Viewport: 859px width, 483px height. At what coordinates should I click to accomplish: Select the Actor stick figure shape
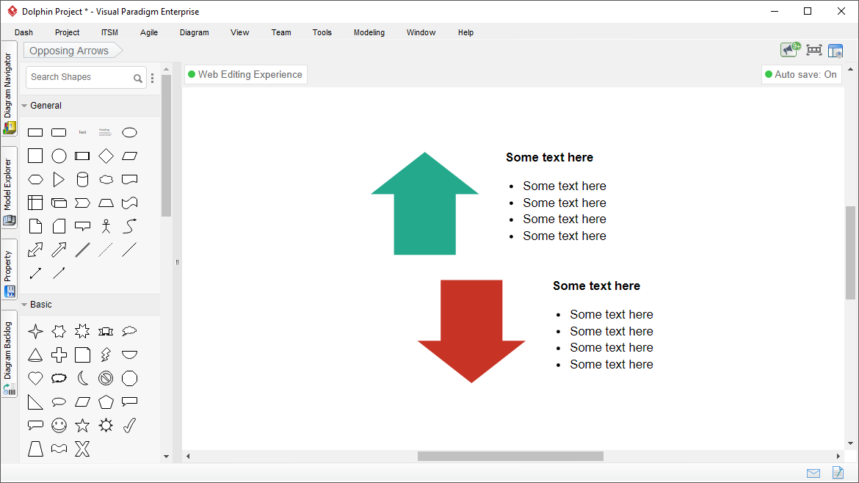[106, 226]
